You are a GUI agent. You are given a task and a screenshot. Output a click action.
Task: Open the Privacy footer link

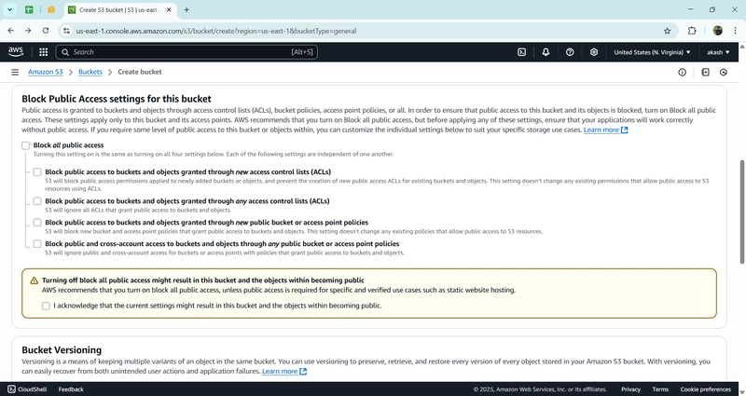click(631, 389)
